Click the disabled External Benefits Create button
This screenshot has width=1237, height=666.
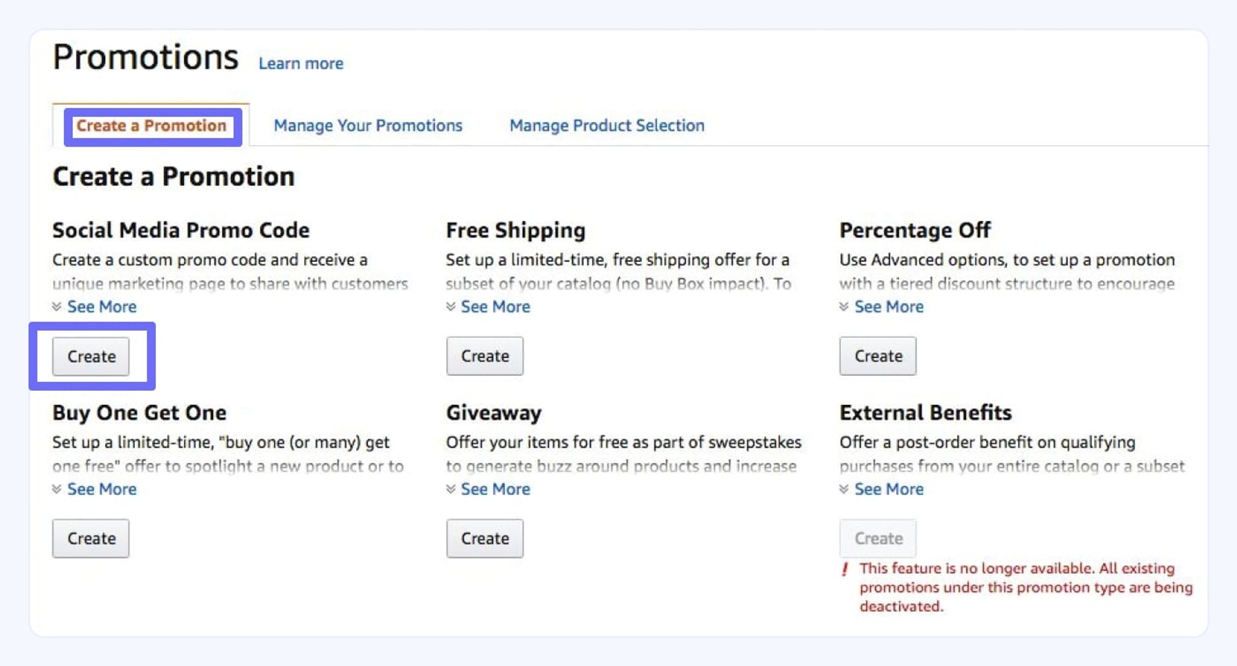(877, 538)
